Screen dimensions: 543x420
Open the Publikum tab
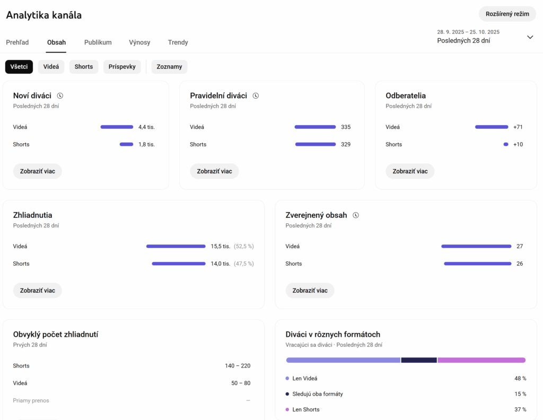(98, 42)
